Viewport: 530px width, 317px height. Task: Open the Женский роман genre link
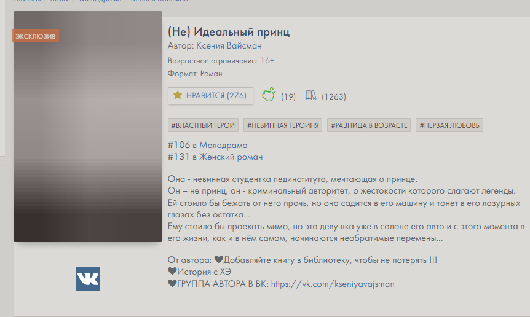(231, 157)
